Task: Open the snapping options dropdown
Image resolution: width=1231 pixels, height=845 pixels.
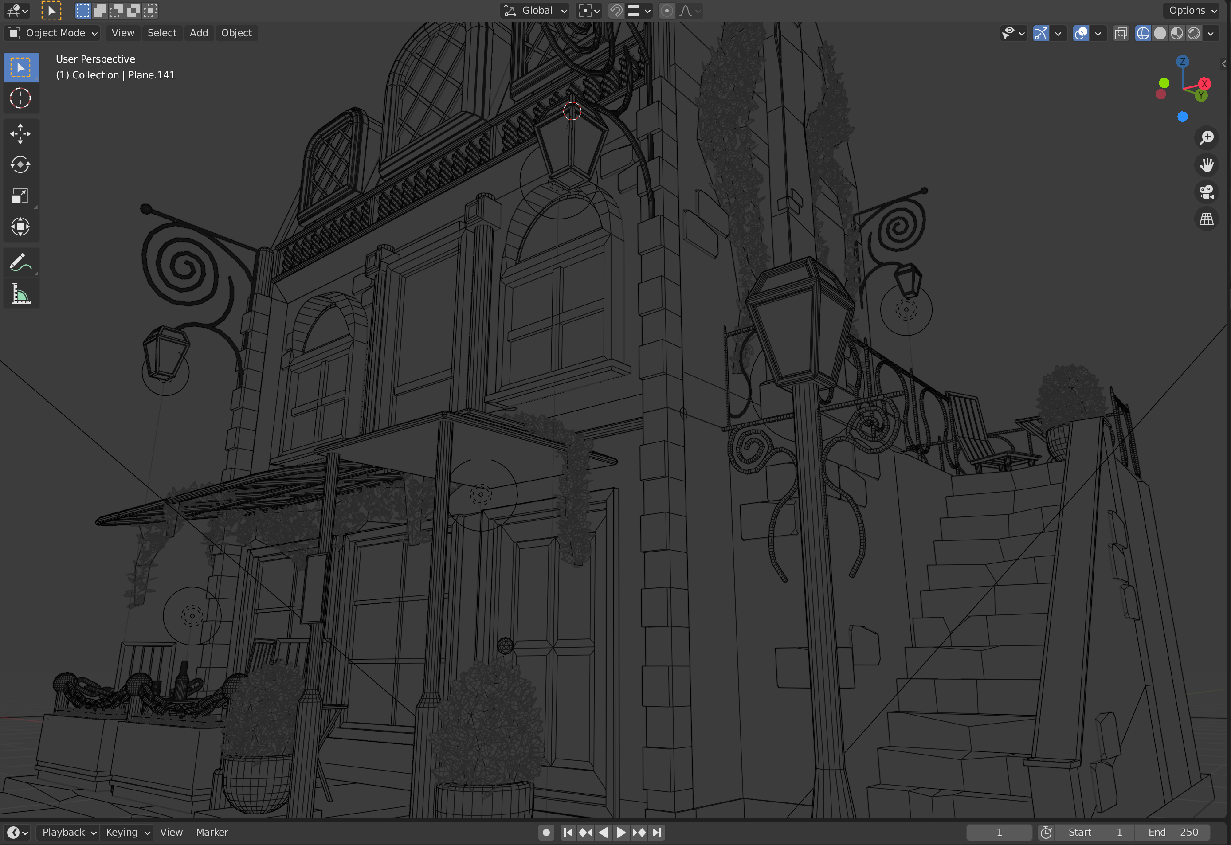Action: coord(639,11)
